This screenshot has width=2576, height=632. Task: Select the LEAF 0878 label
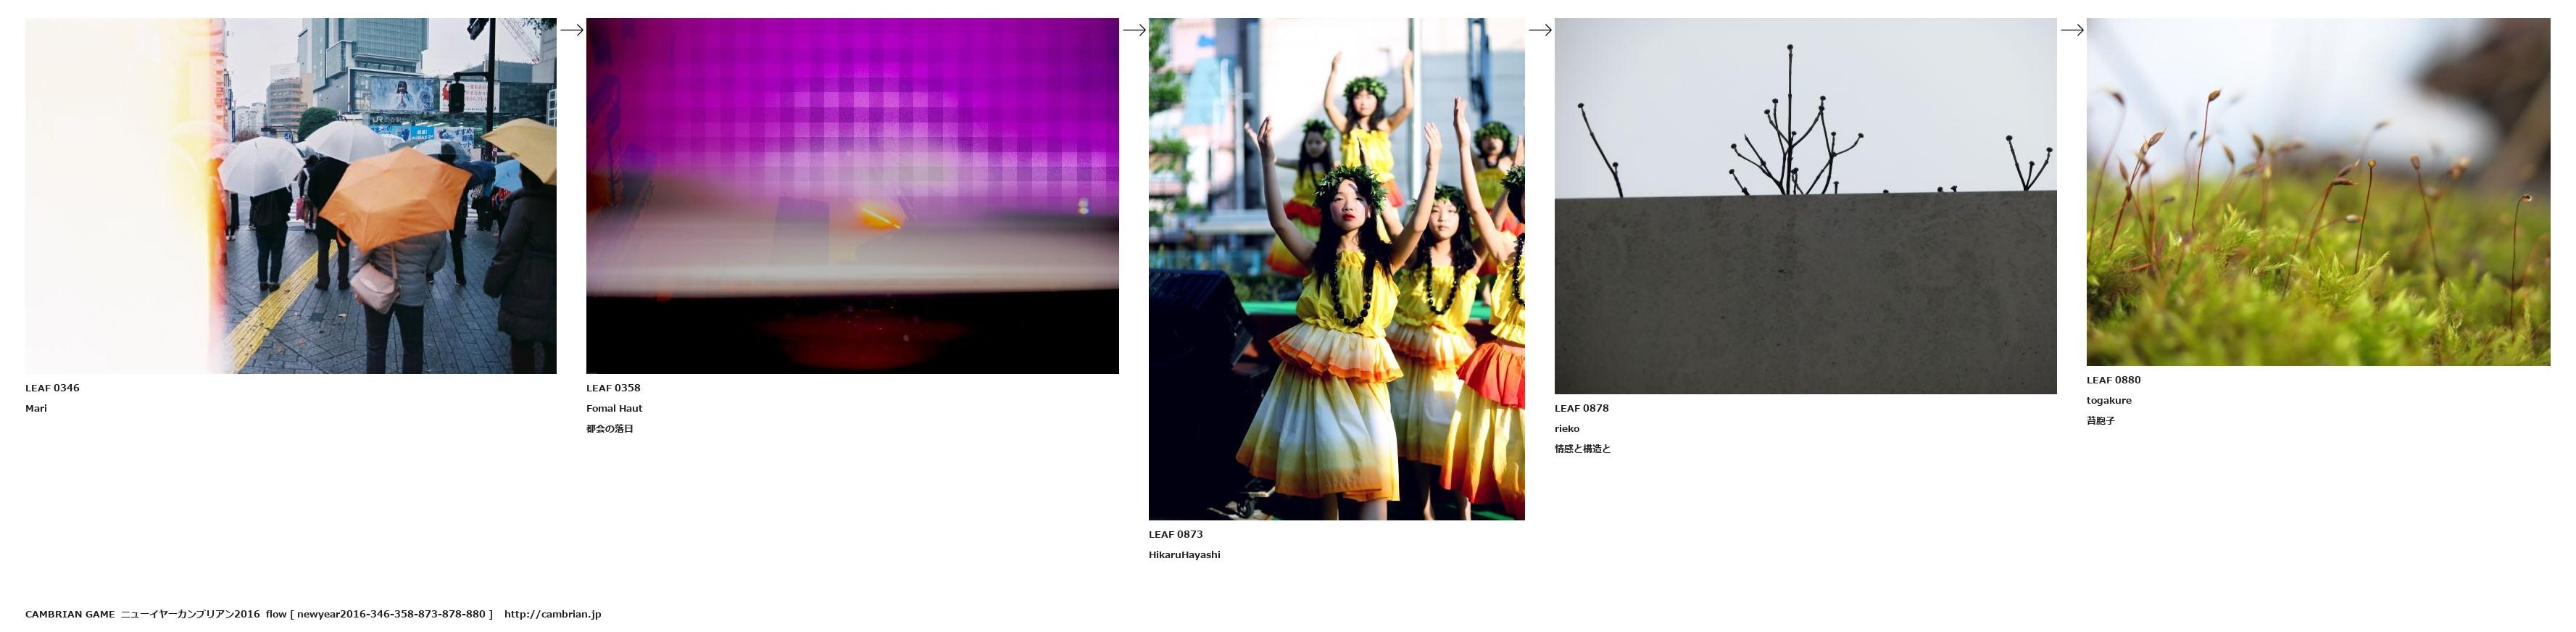(1581, 408)
